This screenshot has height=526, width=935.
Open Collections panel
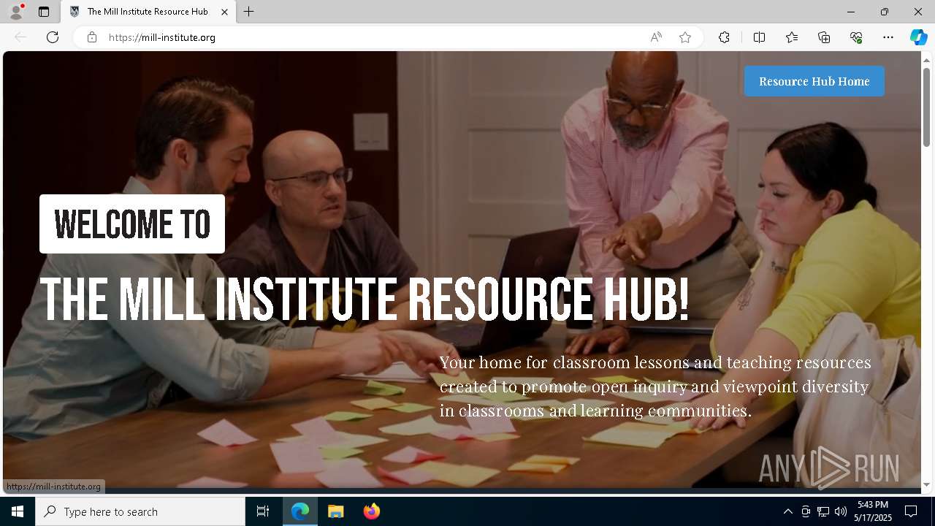point(824,37)
